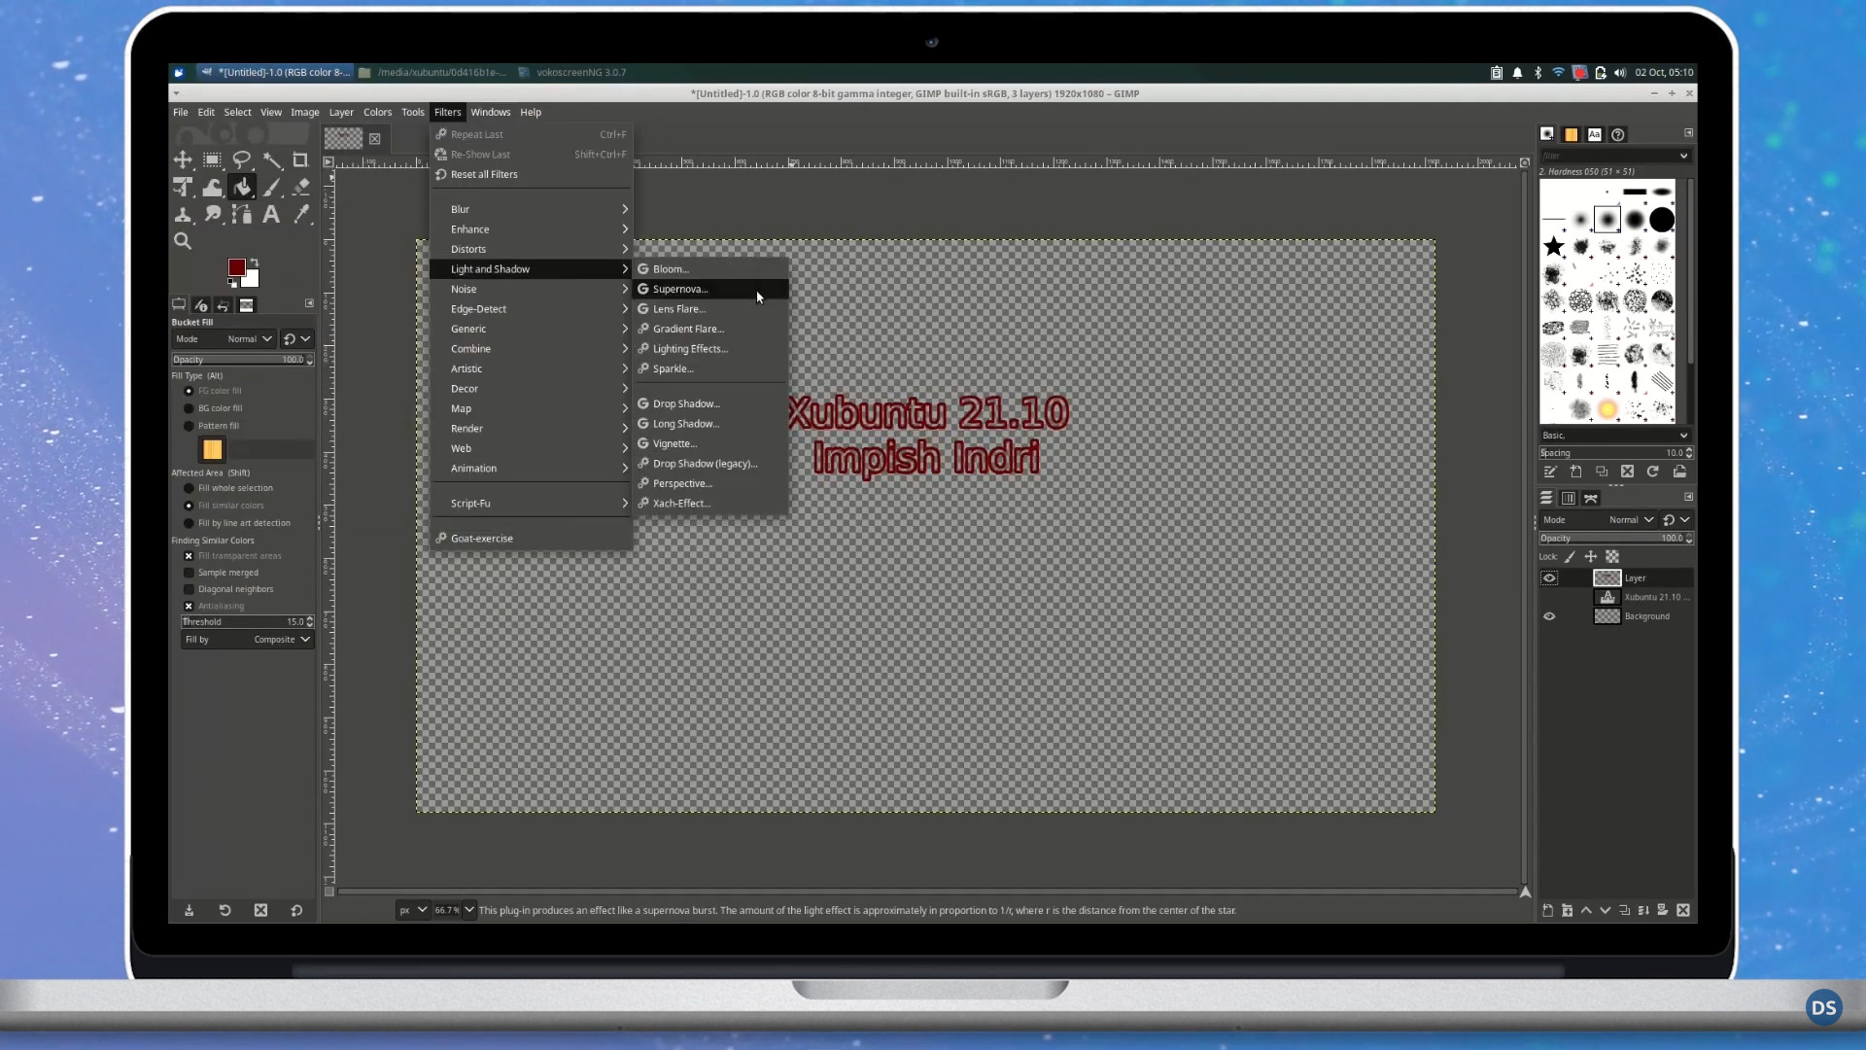This screenshot has height=1050, width=1866.
Task: Choose Supernova from Light and Shadow submenu
Action: pyautogui.click(x=710, y=290)
